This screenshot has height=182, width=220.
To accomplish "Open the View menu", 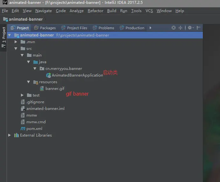I will tap(27, 11).
